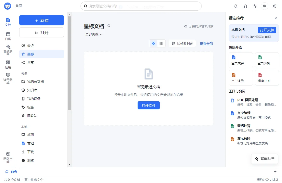Add a new tab with plus icon
Viewport: 282px width, 183px height.
[275, 171]
